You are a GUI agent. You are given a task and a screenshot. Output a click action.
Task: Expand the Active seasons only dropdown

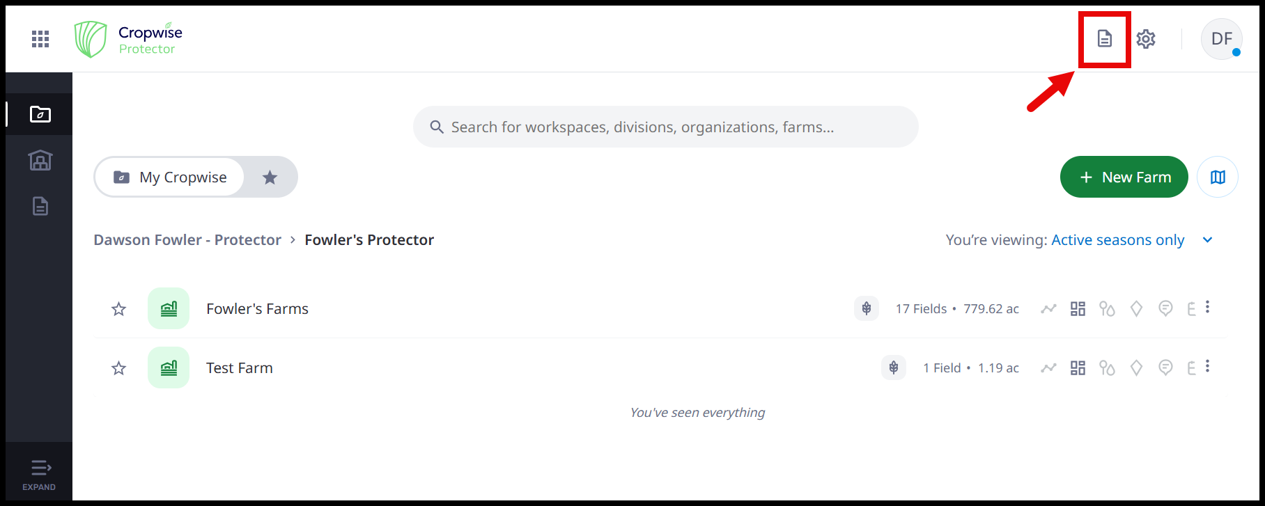click(1207, 240)
